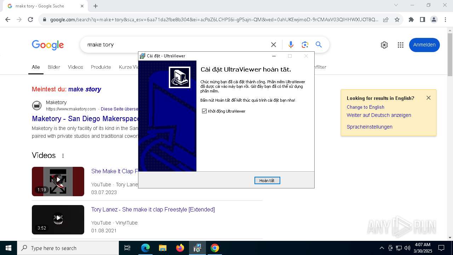The image size is (453, 255).
Task: Open a new browser tab
Action: [96, 6]
